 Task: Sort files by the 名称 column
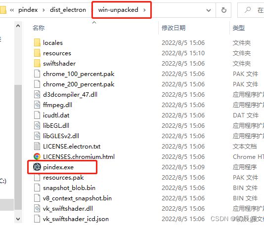point(39,28)
